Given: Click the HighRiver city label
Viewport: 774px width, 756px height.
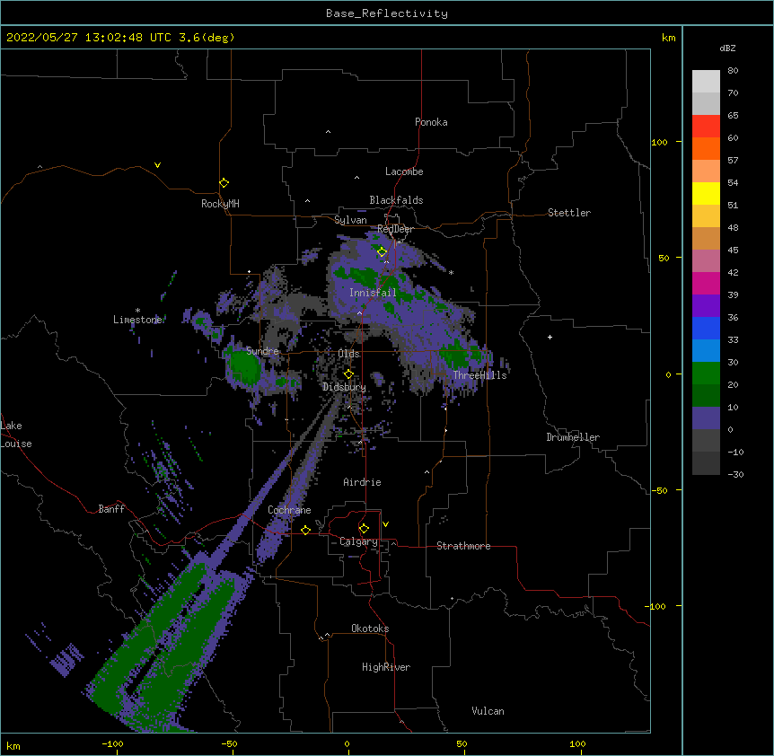Looking at the screenshot, I should pos(386,667).
